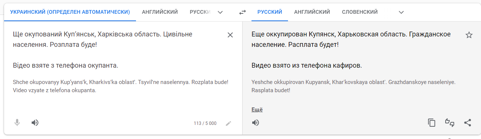
Task: Switch target language to Английский
Action: pyautogui.click(x=312, y=12)
